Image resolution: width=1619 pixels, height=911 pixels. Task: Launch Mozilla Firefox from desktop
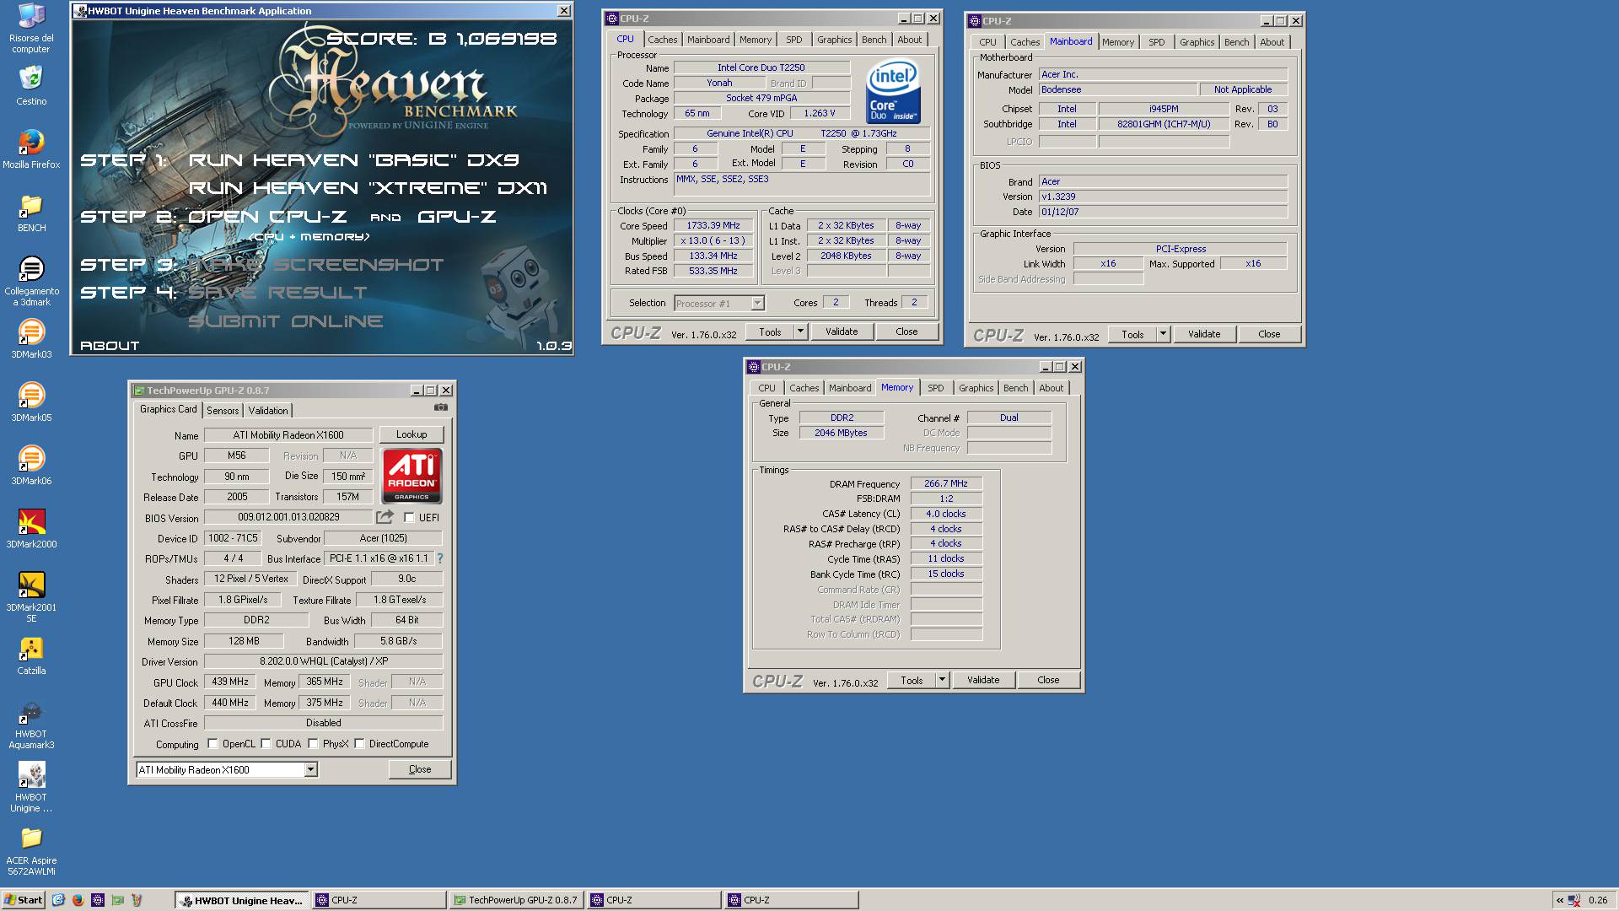[x=31, y=149]
